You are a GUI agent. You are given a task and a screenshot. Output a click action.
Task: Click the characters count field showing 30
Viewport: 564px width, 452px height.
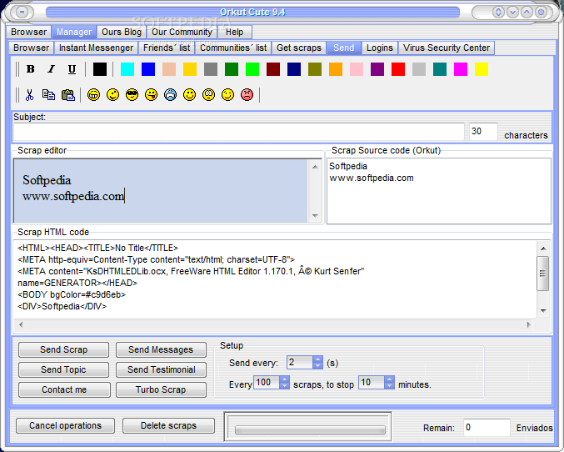point(483,132)
